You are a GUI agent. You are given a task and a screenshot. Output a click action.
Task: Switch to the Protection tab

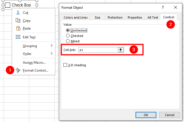point(115,17)
